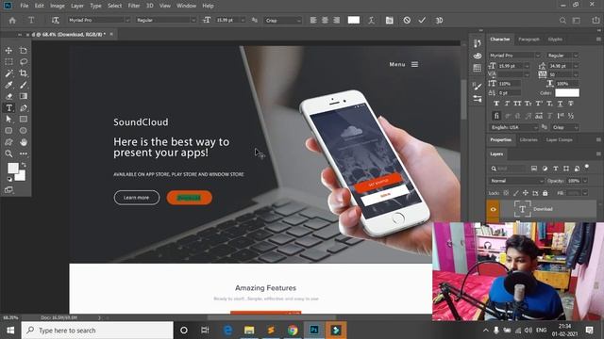The image size is (604, 339).
Task: Select the Magic Wand tool
Action: [8, 73]
